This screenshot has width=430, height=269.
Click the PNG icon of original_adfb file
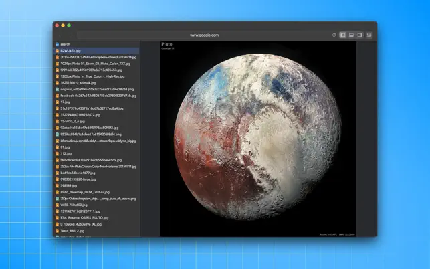[58, 89]
